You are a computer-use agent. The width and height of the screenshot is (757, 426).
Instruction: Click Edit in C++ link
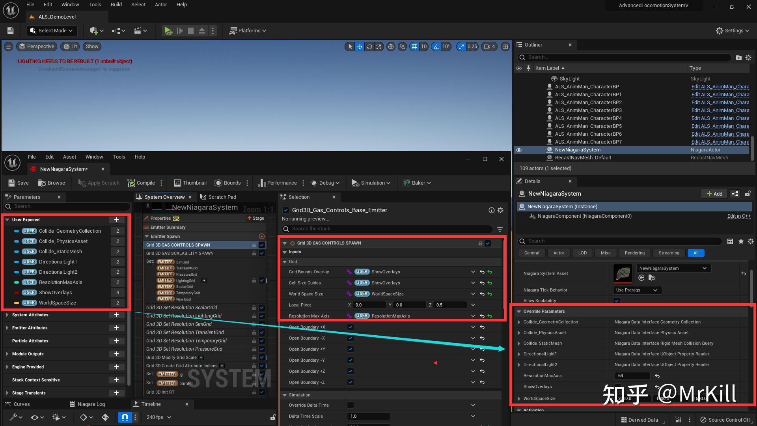click(738, 216)
